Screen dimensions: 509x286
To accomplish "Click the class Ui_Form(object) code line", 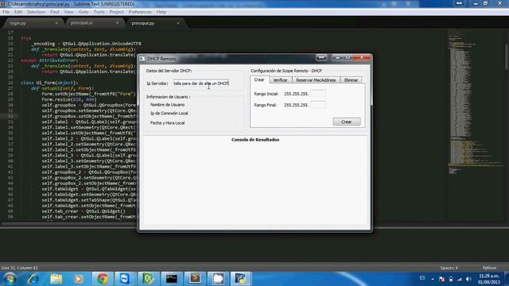I will pos(49,83).
